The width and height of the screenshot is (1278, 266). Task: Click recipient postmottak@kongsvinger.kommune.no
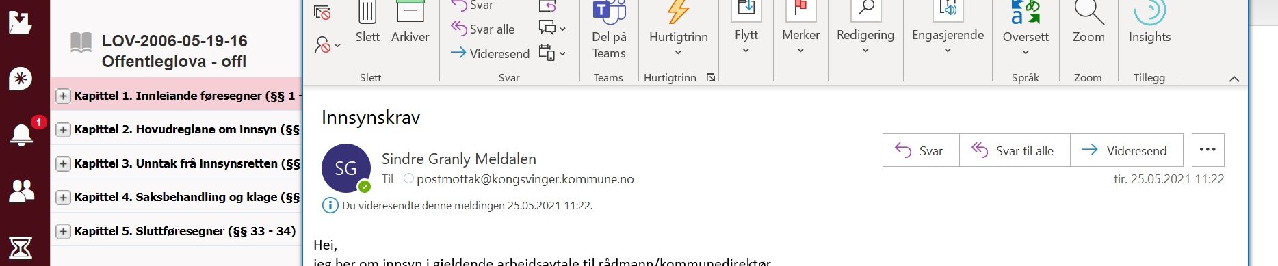pos(525,179)
